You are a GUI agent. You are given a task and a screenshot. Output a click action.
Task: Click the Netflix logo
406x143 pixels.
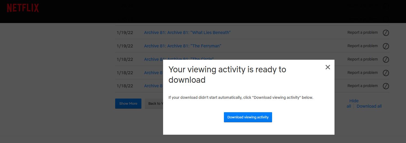click(x=23, y=8)
